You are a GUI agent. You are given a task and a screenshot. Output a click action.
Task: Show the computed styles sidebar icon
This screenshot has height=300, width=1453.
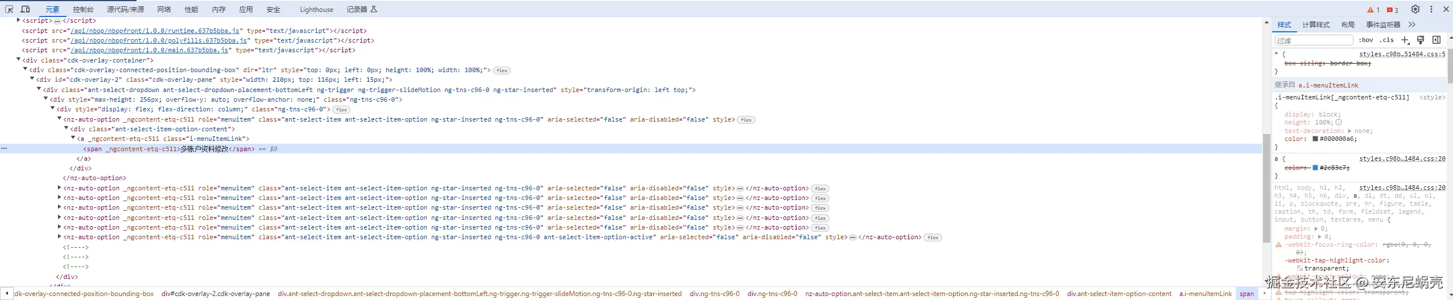pyautogui.click(x=1437, y=40)
